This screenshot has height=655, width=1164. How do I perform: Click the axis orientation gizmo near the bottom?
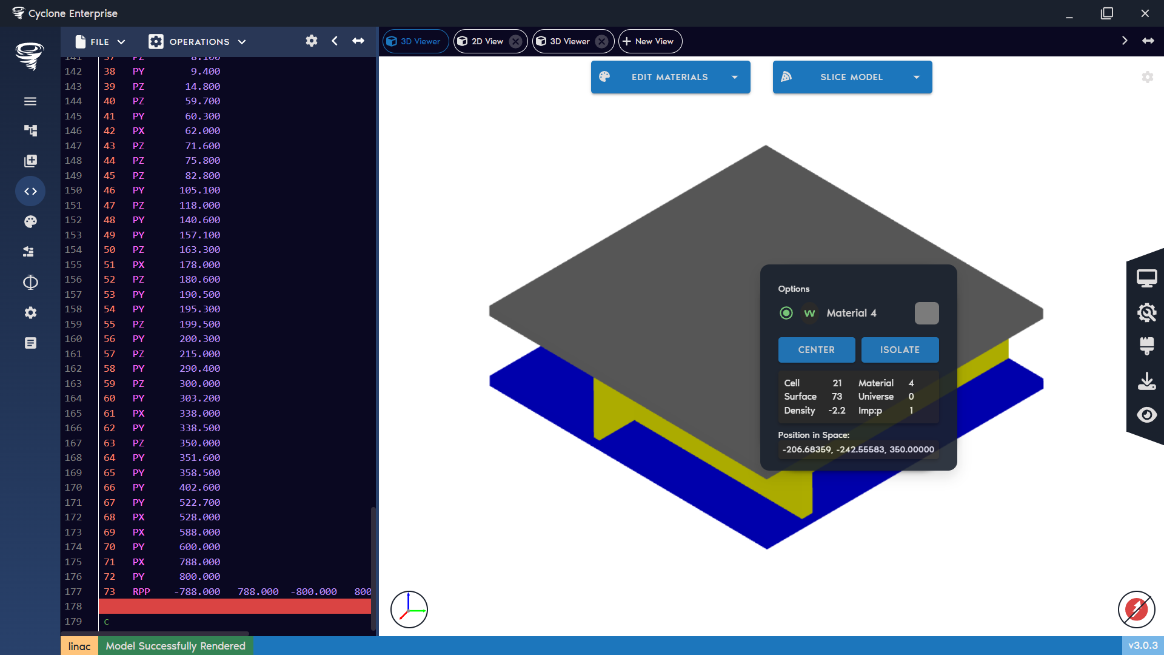tap(409, 609)
